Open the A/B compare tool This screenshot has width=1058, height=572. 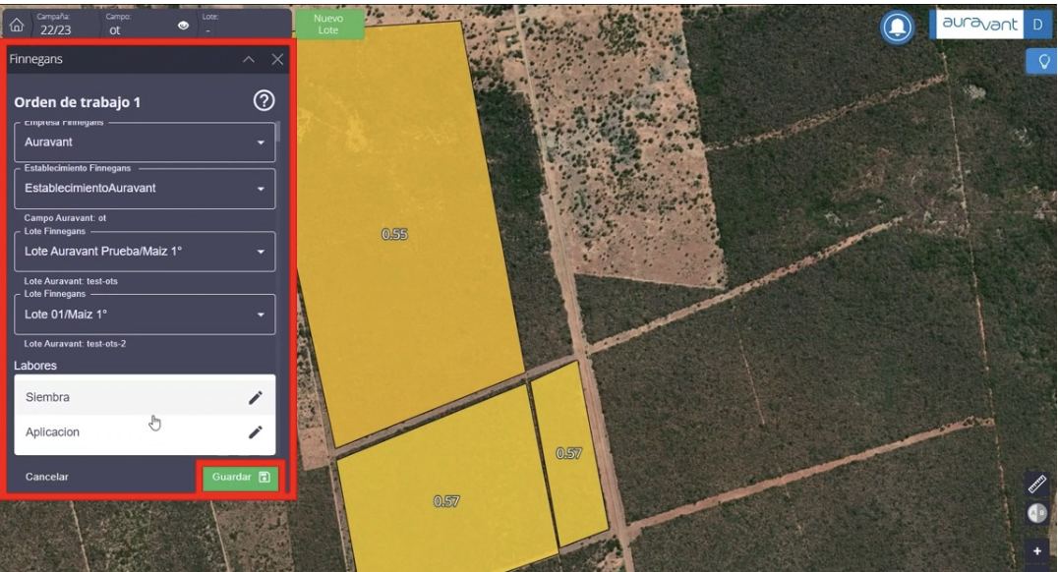[1037, 513]
